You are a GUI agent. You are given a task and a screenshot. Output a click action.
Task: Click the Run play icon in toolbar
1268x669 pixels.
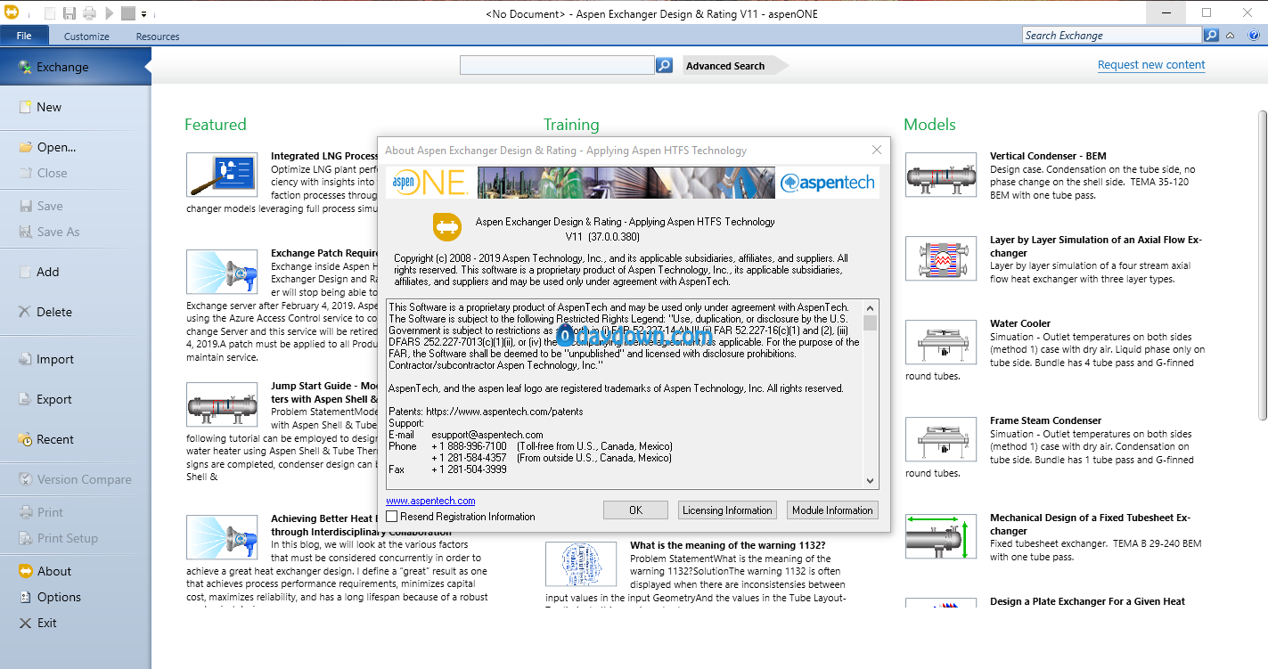(110, 13)
